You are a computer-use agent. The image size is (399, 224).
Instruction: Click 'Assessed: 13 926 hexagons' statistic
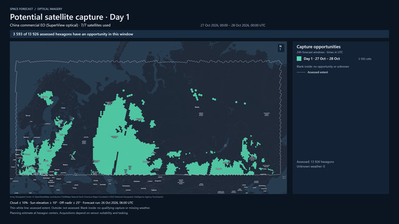click(315, 162)
